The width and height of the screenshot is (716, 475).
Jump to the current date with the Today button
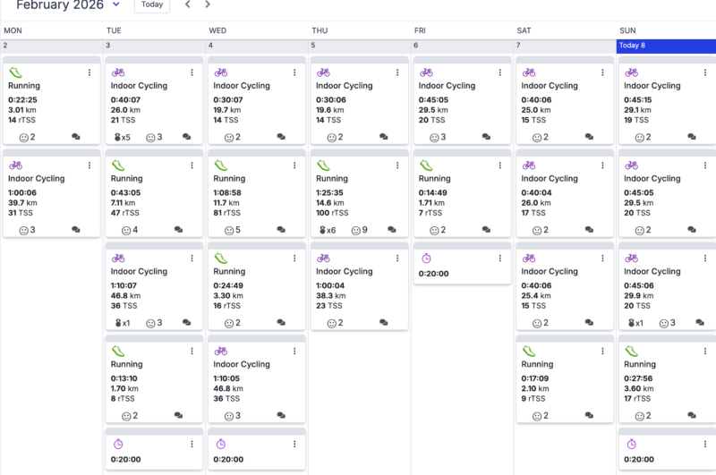152,4
